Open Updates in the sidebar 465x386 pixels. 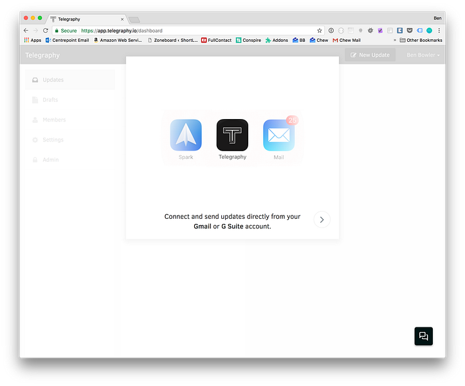[x=70, y=80]
